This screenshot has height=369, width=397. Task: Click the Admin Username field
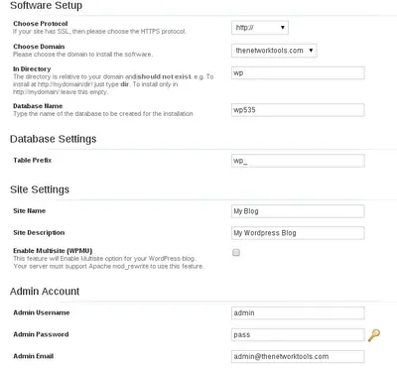[298, 313]
